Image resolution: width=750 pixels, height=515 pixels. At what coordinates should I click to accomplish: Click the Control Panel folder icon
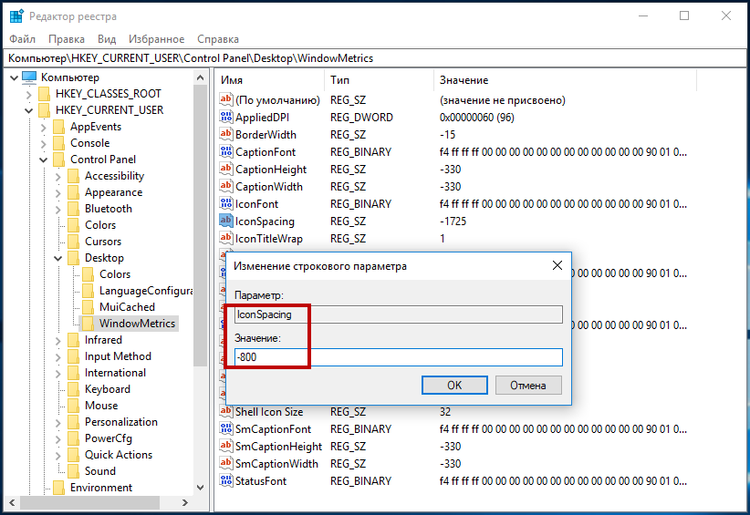click(x=58, y=160)
